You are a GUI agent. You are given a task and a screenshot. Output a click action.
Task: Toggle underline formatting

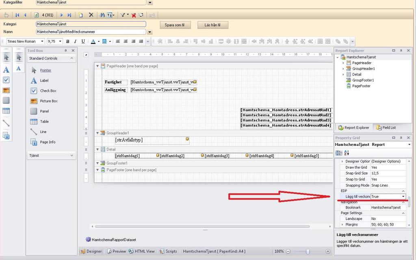[83, 41]
